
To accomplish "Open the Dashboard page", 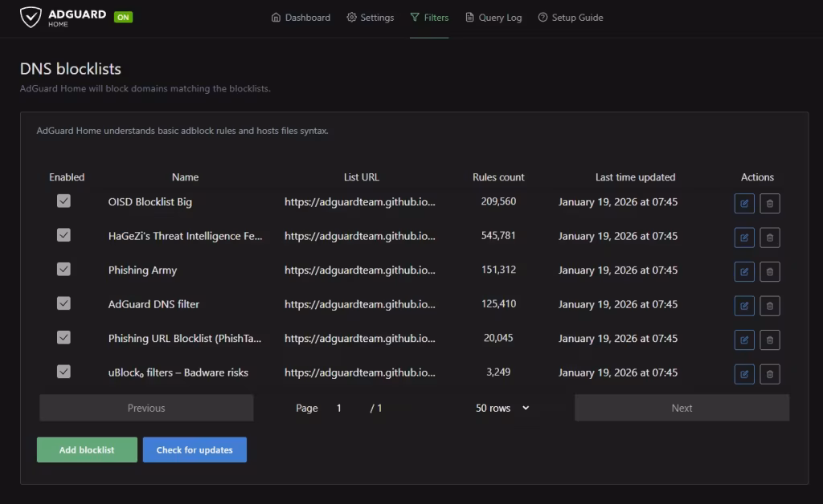I will (x=301, y=18).
